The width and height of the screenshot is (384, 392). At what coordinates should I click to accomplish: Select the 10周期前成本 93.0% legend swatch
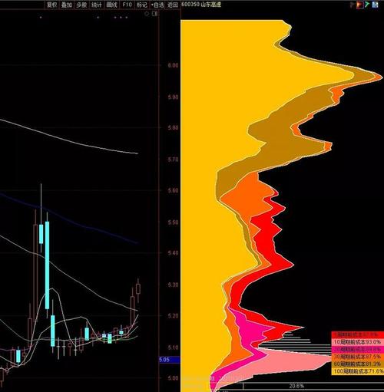click(x=358, y=342)
